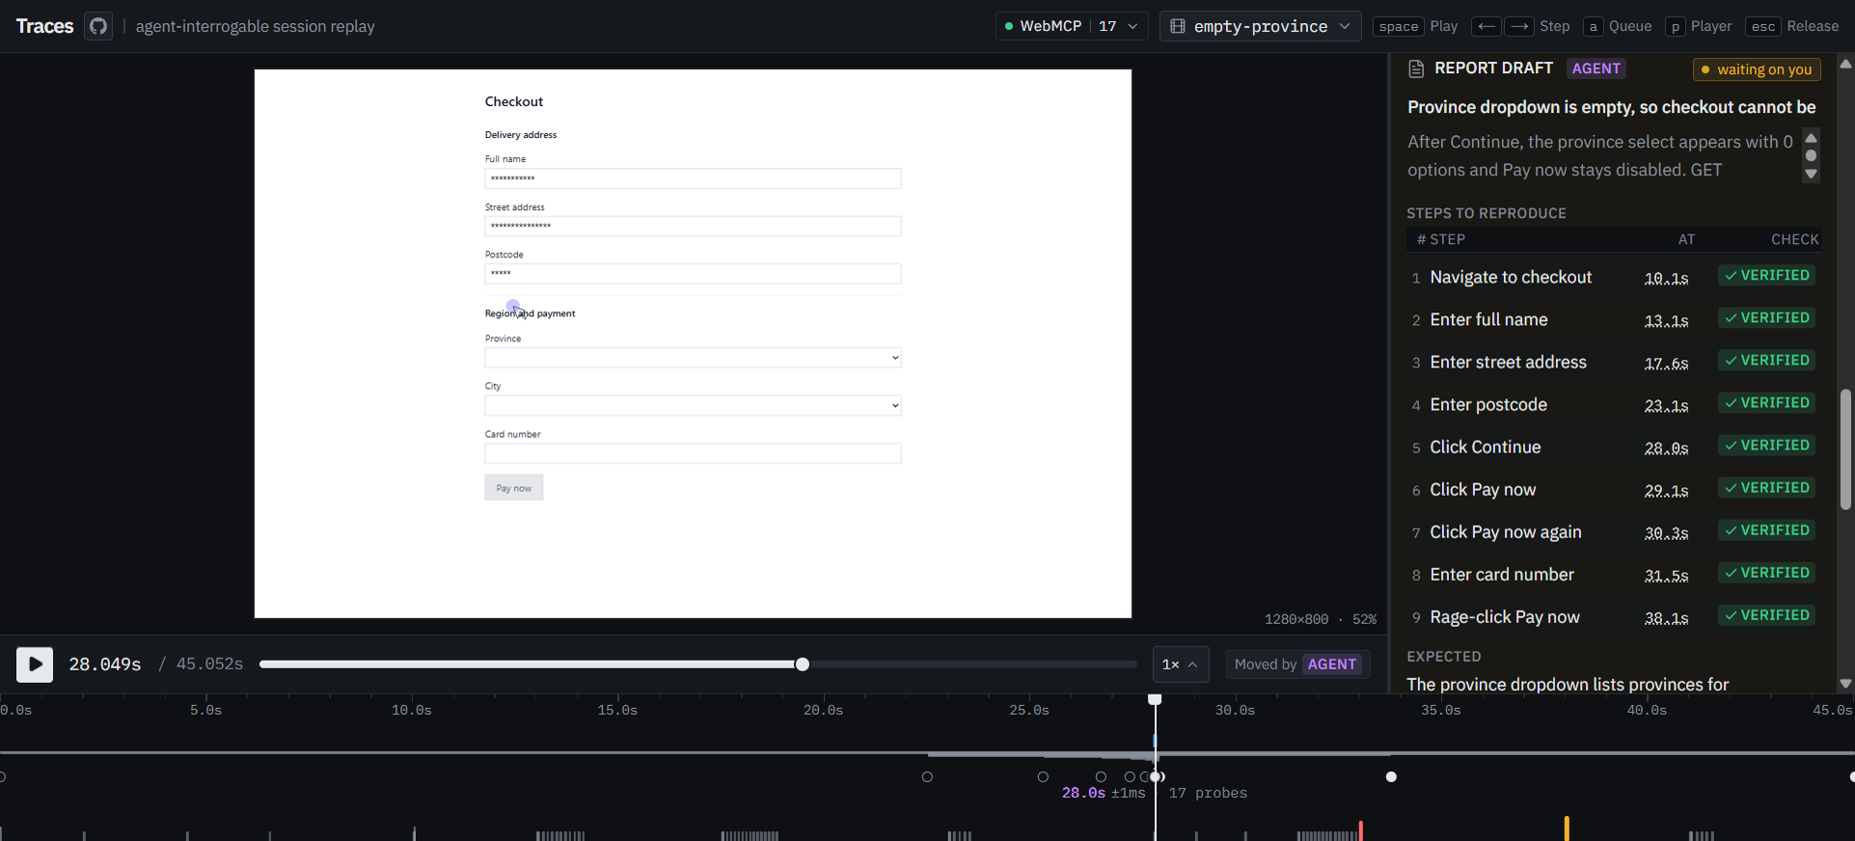This screenshot has height=841, width=1855.
Task: Step backward with left arrow key icon
Action: [1487, 26]
